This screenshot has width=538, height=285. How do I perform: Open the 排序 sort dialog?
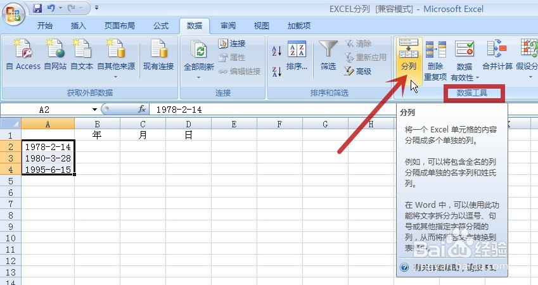pyautogui.click(x=297, y=55)
